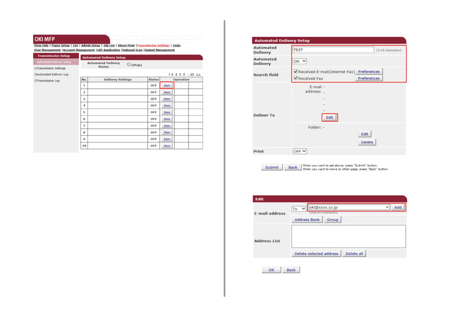Click the Automated Delivery name field containing TEST

[333, 50]
